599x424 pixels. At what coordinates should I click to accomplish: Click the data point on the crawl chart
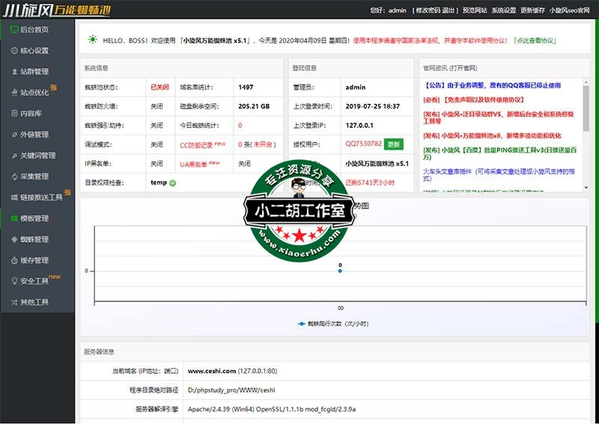click(340, 271)
